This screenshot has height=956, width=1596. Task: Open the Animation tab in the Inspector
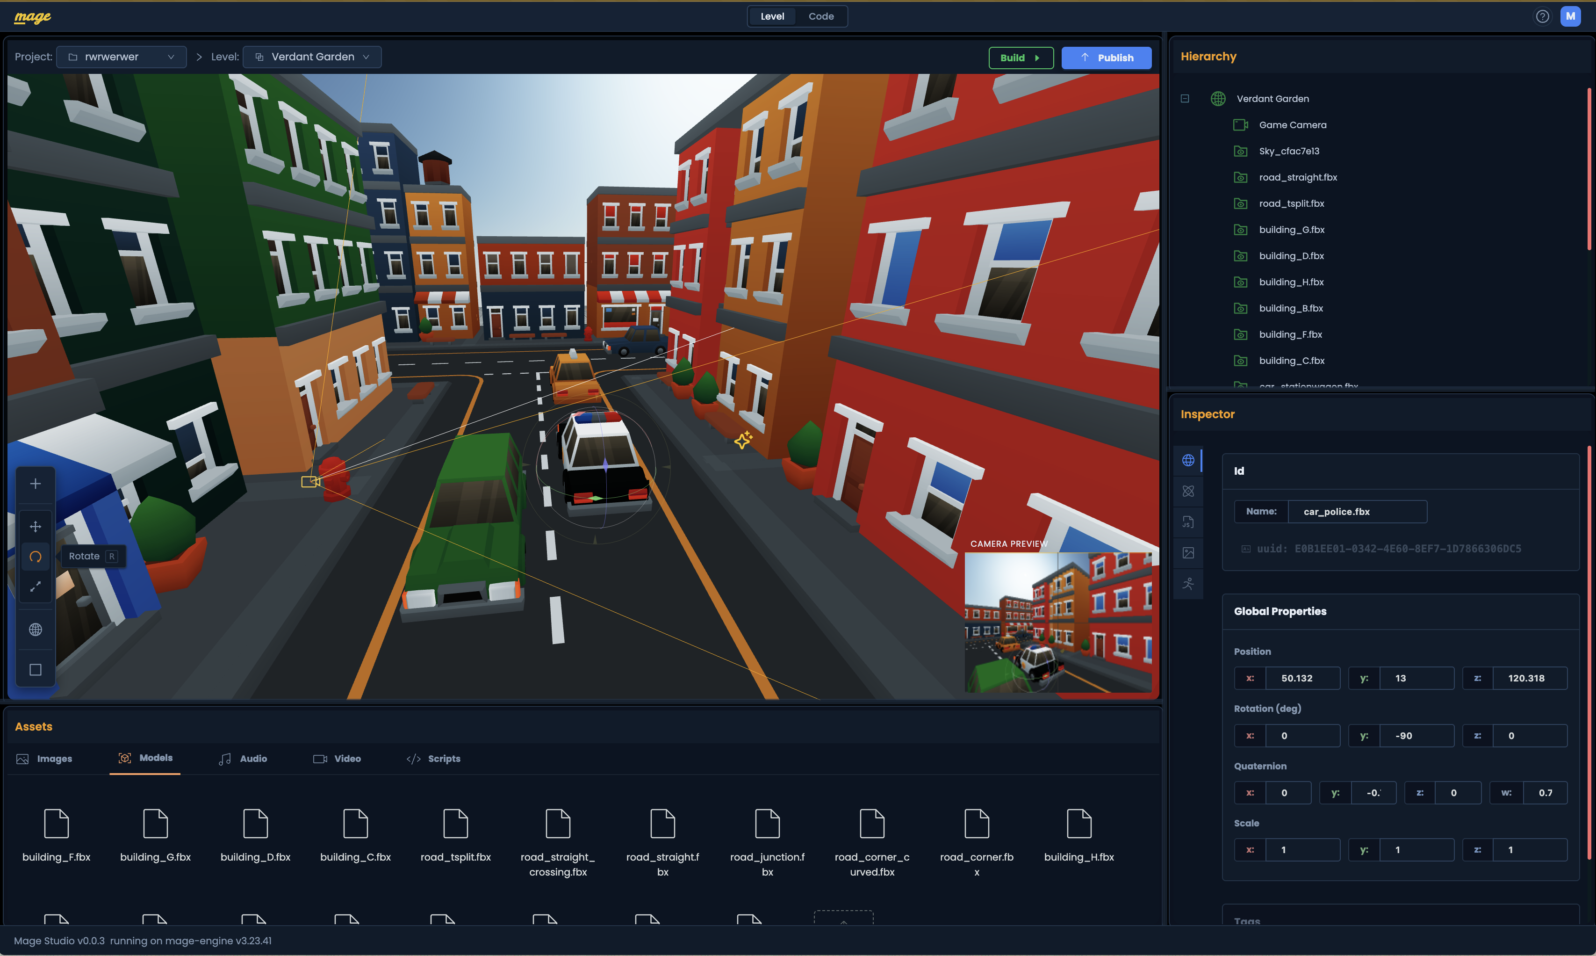pos(1188,584)
